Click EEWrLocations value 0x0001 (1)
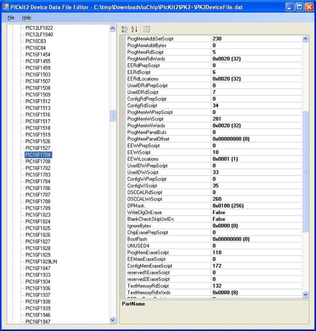Image resolution: width=316 pixels, height=331 pixels. (225, 159)
